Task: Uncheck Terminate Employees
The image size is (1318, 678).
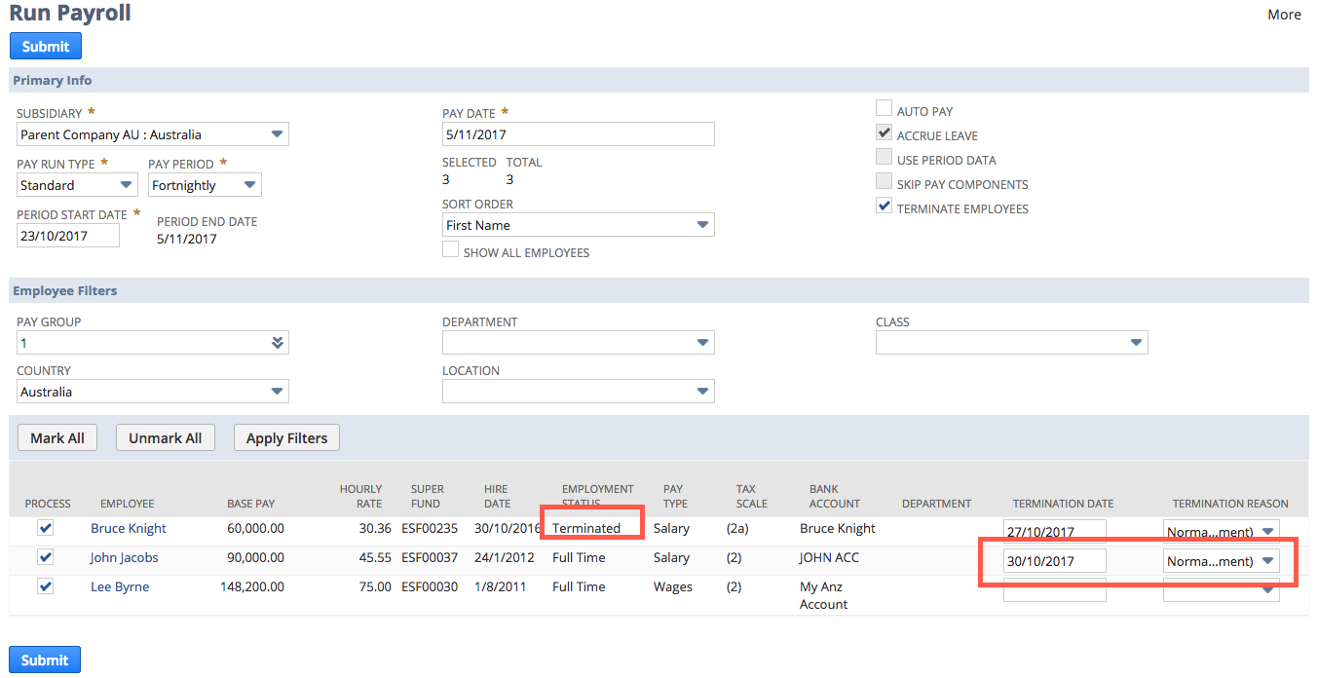Action: pos(884,206)
